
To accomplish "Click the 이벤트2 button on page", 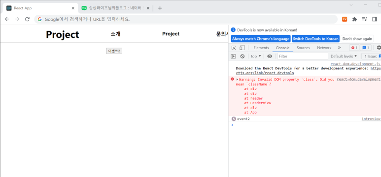I will tap(114, 51).
